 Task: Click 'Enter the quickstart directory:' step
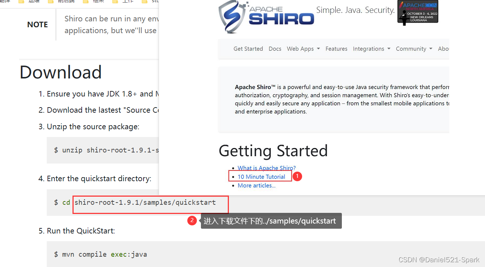(99, 179)
